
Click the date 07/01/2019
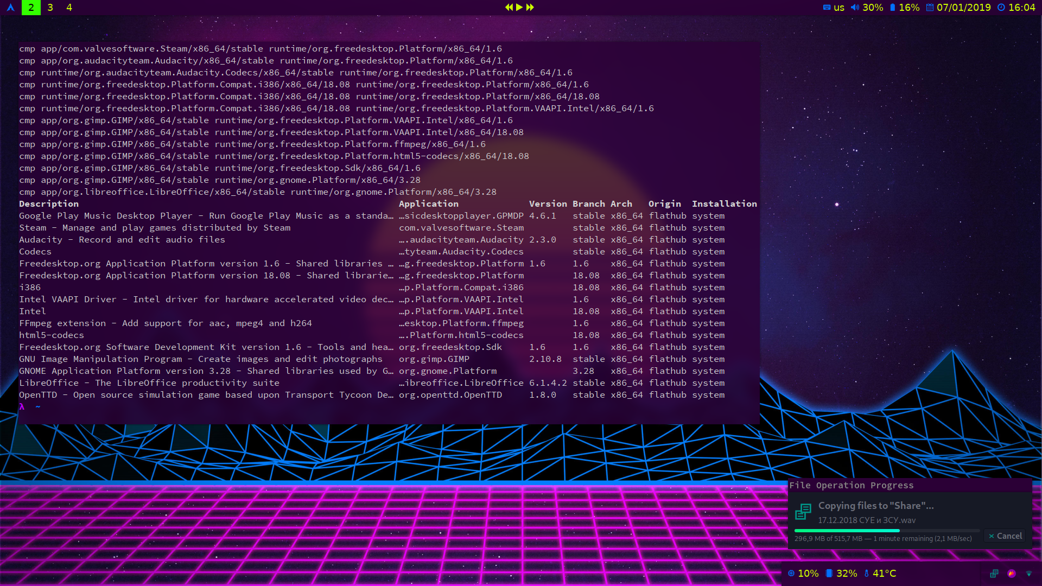(963, 8)
